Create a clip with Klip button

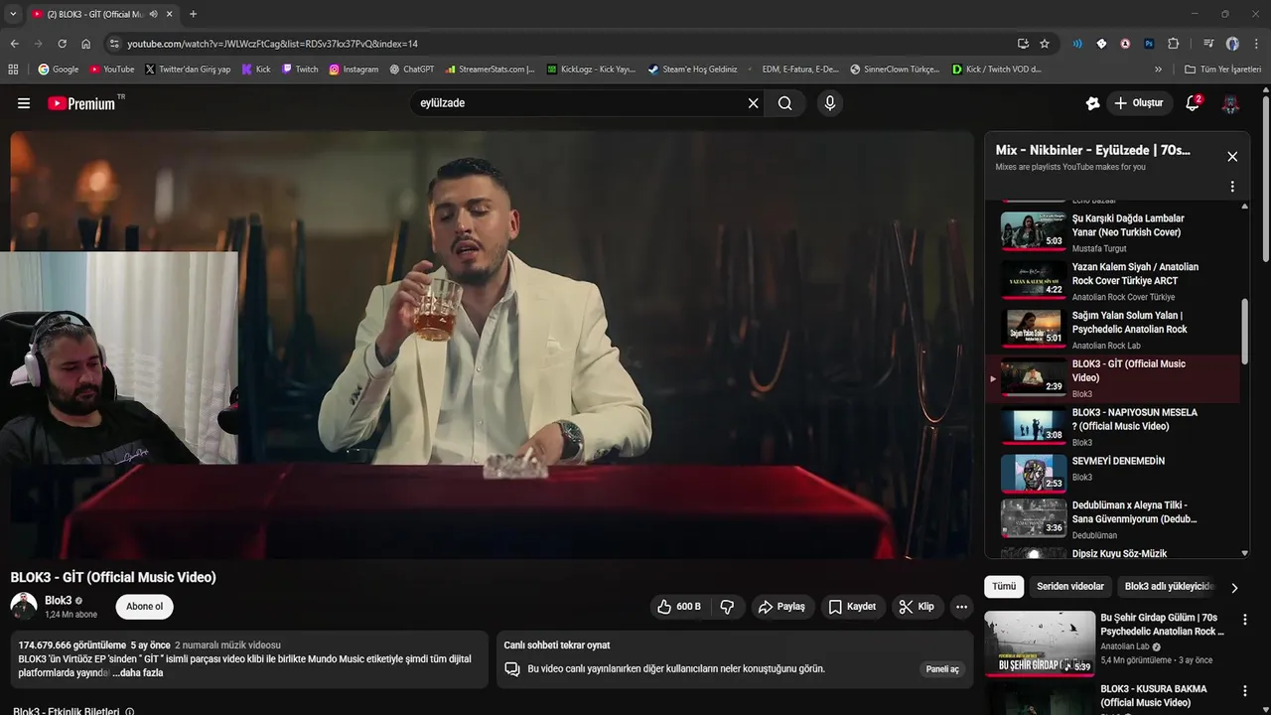pos(917,607)
